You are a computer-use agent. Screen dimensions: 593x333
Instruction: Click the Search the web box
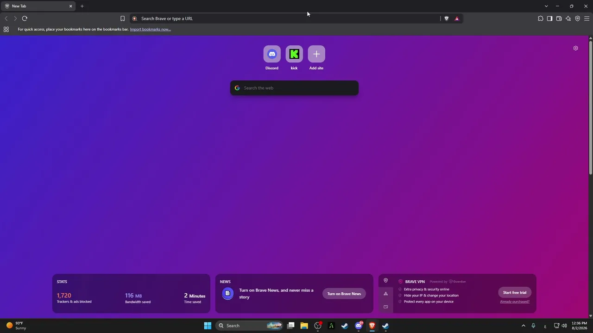(294, 88)
